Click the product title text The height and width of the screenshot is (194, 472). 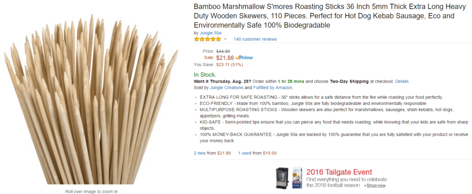coord(324,16)
